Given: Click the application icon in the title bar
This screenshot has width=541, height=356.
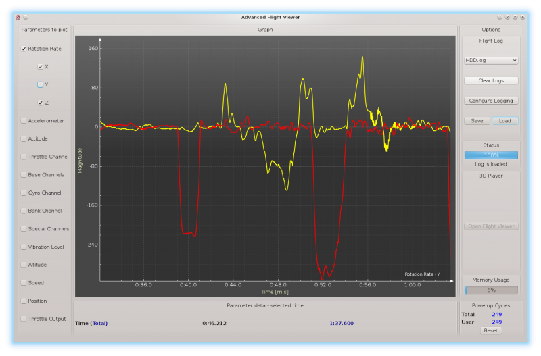Looking at the screenshot, I should click(18, 17).
